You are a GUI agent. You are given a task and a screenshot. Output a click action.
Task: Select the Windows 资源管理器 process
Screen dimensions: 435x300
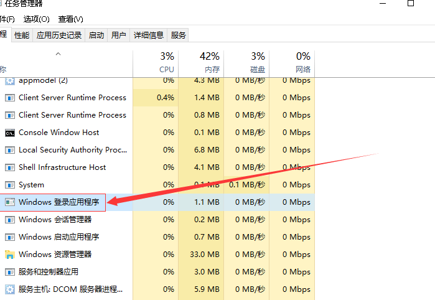point(55,255)
